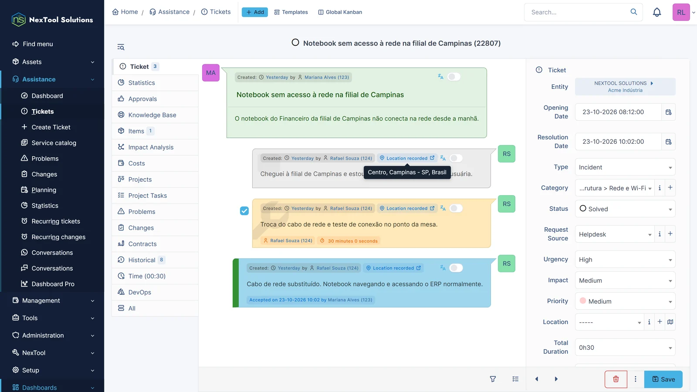Open timeline checklist view icon
The height and width of the screenshot is (392, 697).
(x=515, y=379)
